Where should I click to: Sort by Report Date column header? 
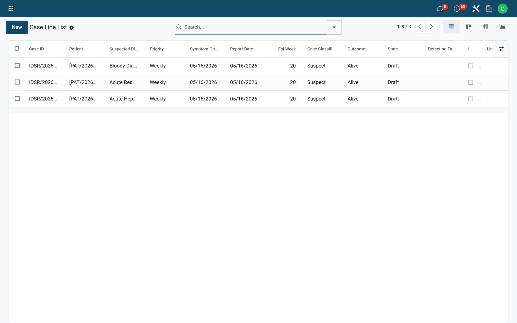(241, 49)
